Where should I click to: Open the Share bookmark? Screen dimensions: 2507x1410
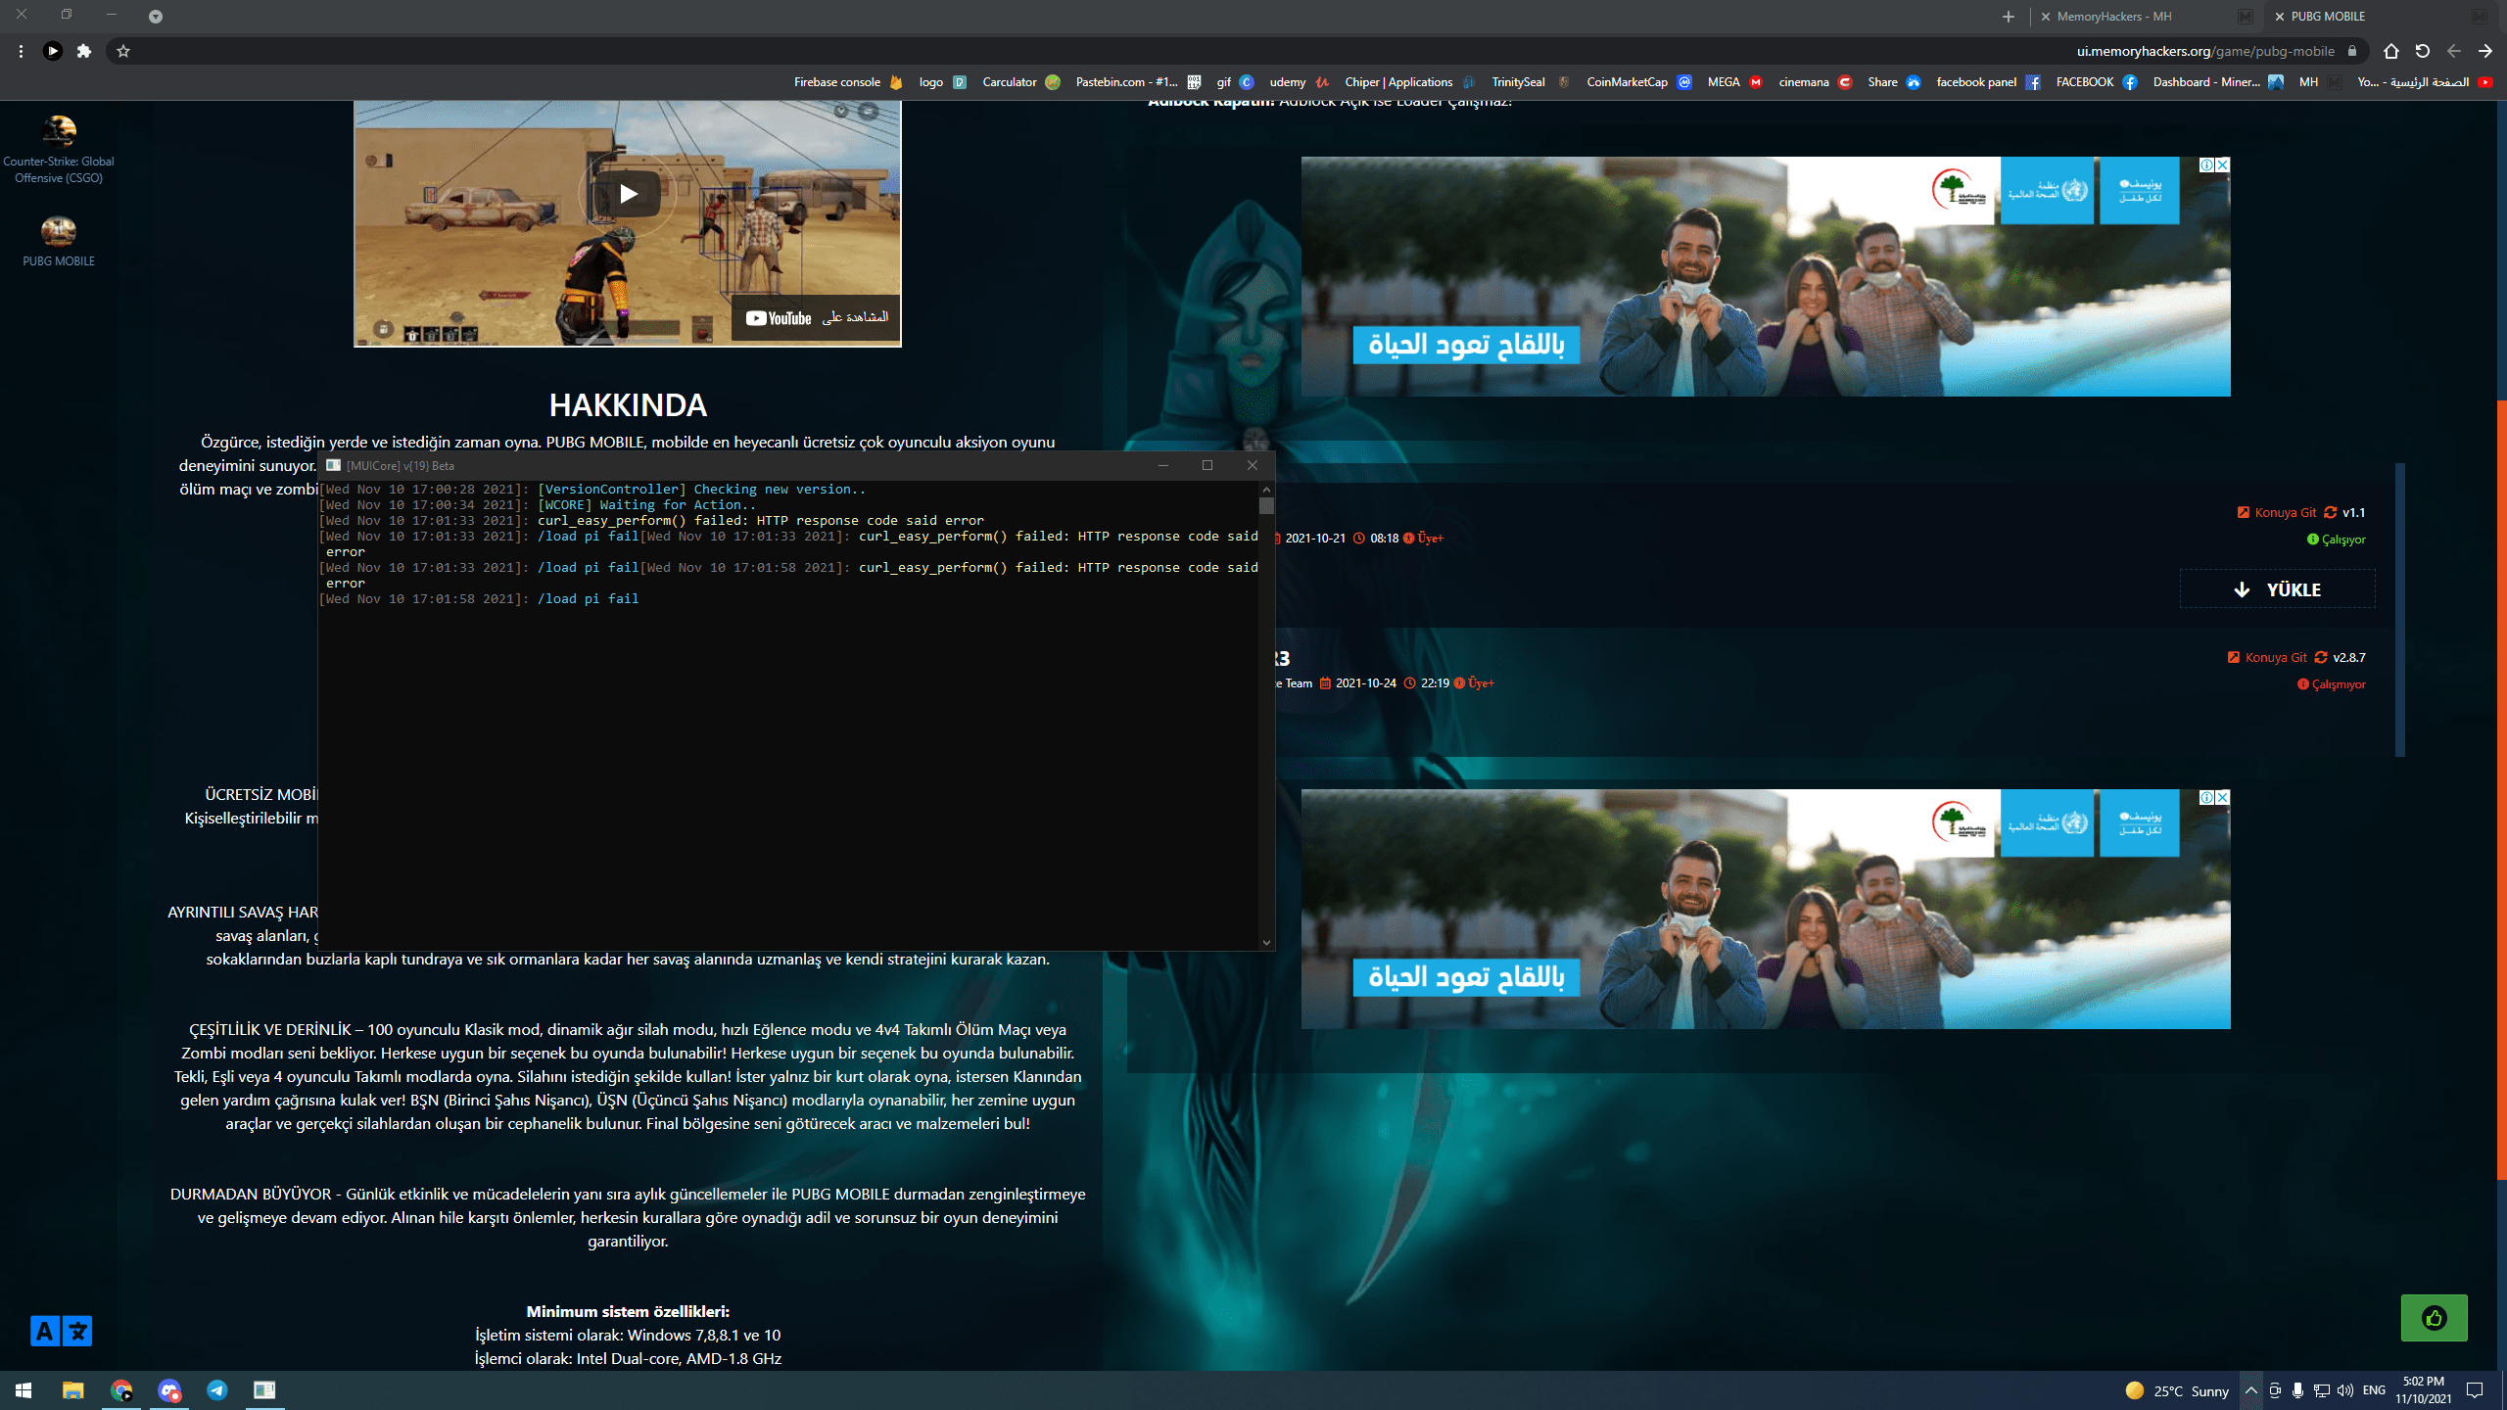click(x=1894, y=82)
